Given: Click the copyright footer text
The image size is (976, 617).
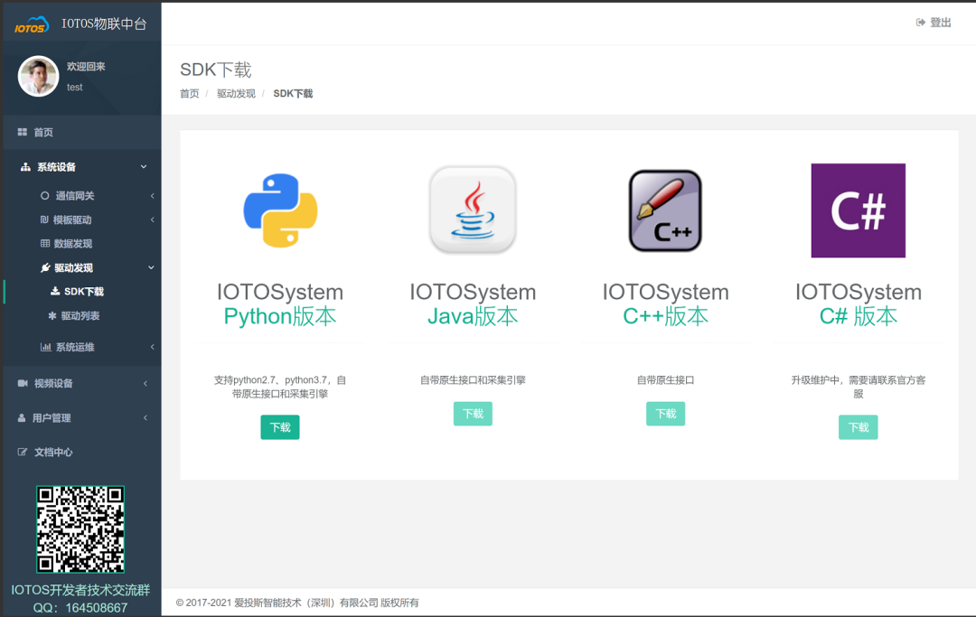Looking at the screenshot, I should pyautogui.click(x=297, y=603).
